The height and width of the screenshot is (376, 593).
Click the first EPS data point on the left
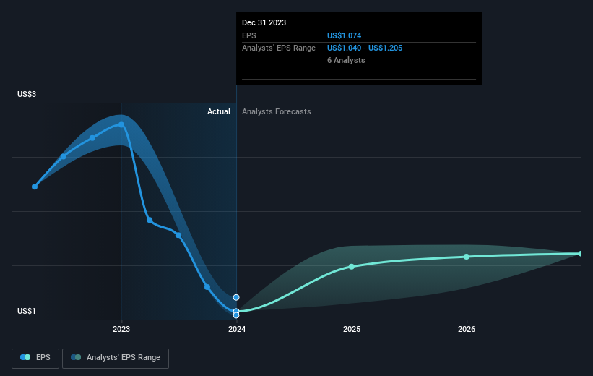[35, 187]
